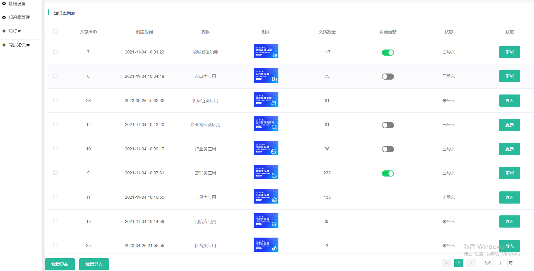Open the 抖音类应用 cover image
Image resolution: width=534 pixels, height=271 pixels.
[x=266, y=245]
